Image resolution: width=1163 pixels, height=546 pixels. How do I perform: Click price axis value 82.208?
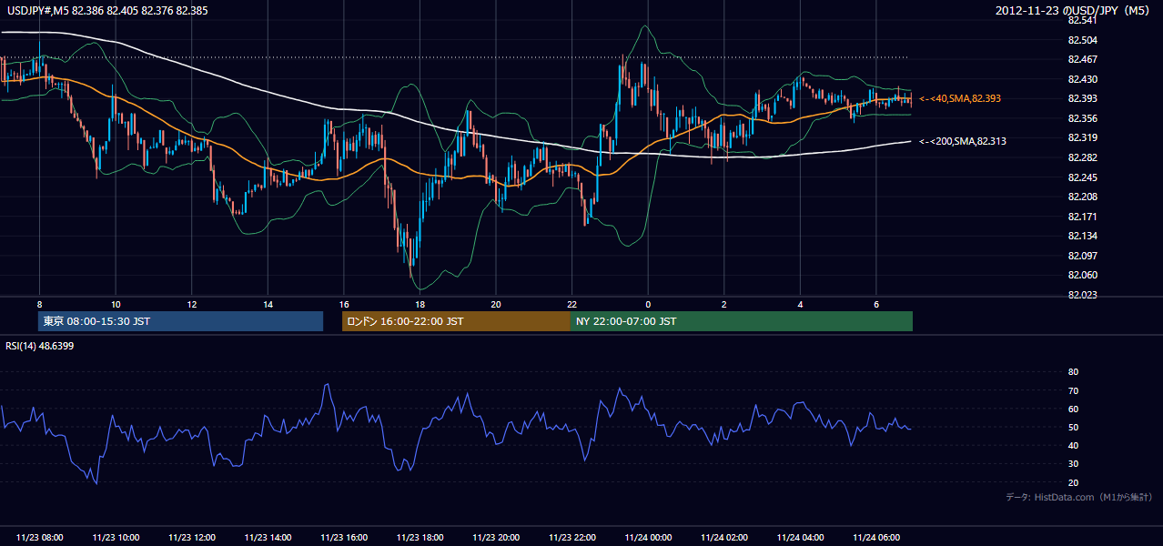1081,197
